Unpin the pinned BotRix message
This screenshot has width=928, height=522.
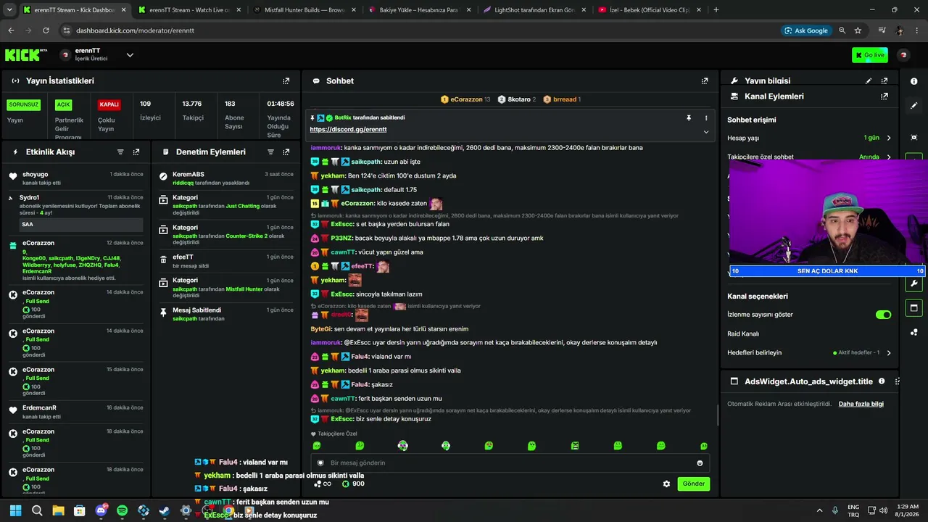[x=689, y=118]
